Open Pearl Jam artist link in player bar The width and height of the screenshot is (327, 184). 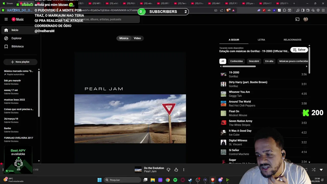pyautogui.click(x=150, y=171)
